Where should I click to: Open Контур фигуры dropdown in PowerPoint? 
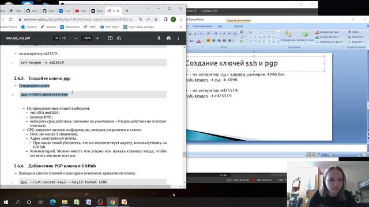click(327, 37)
